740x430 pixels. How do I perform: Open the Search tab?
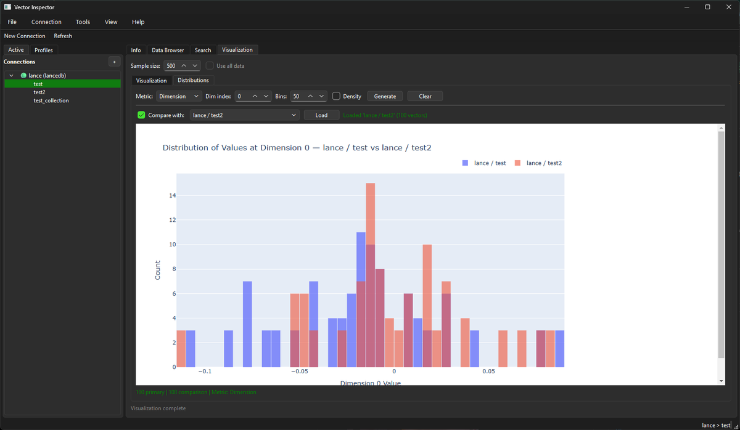point(203,50)
